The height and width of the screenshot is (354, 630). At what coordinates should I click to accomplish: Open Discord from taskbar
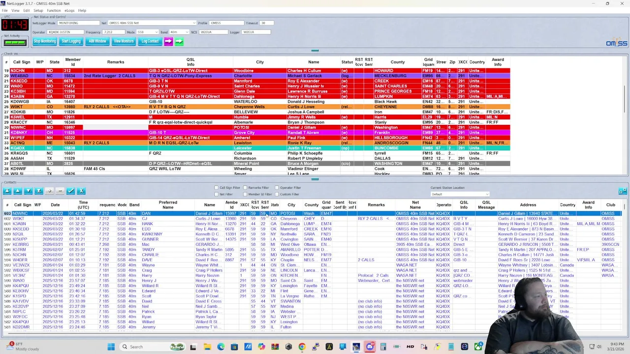pyautogui.click(x=370, y=347)
